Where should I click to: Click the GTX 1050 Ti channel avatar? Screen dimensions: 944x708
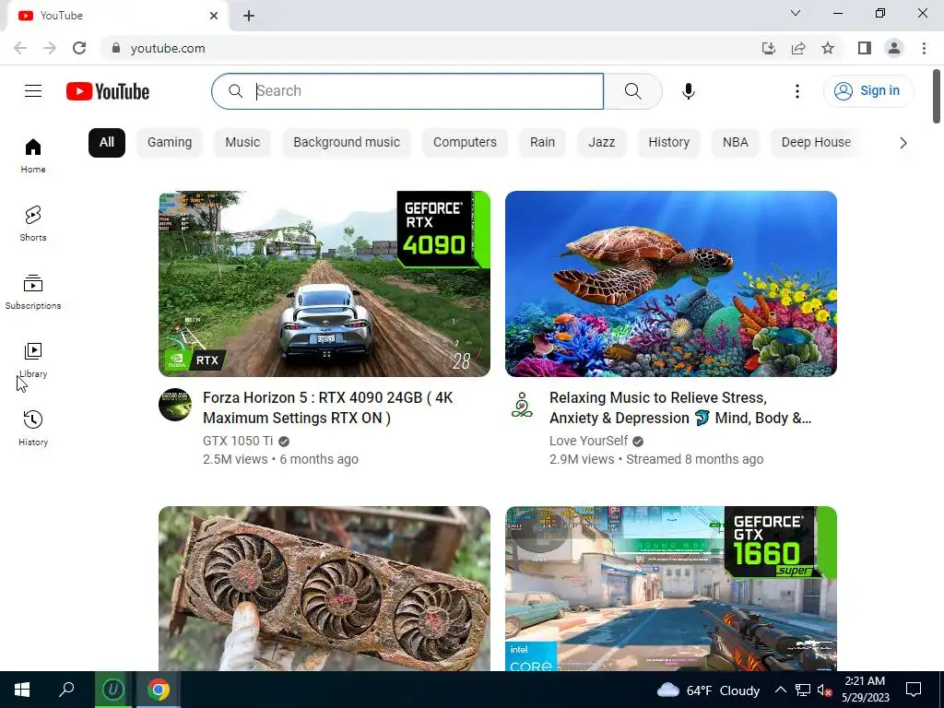[x=175, y=405]
